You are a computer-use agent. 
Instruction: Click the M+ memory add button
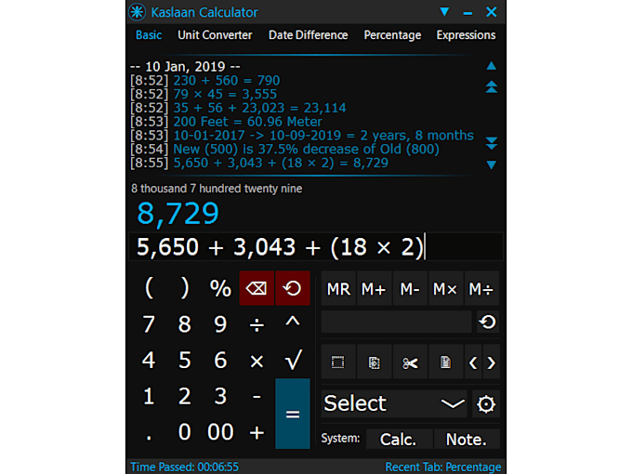pyautogui.click(x=374, y=289)
